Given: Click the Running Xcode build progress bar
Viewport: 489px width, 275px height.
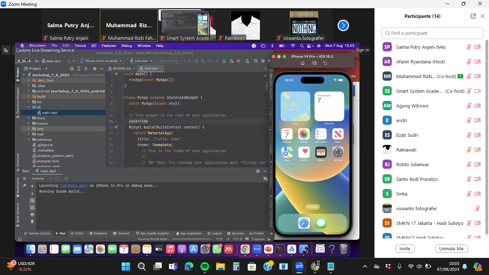Looking at the screenshot, I should click(x=192, y=239).
